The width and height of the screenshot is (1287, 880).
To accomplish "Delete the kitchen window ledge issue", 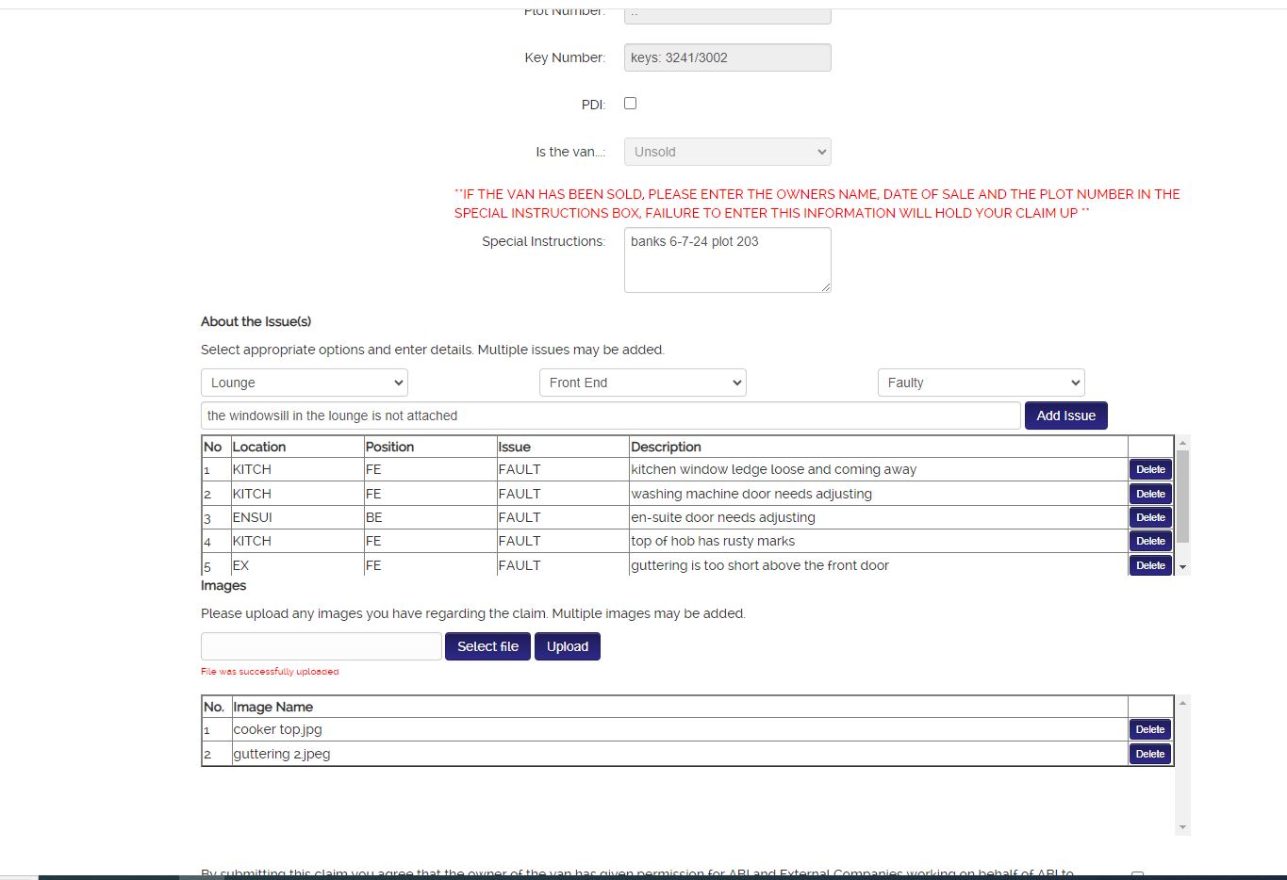I will [x=1149, y=469].
